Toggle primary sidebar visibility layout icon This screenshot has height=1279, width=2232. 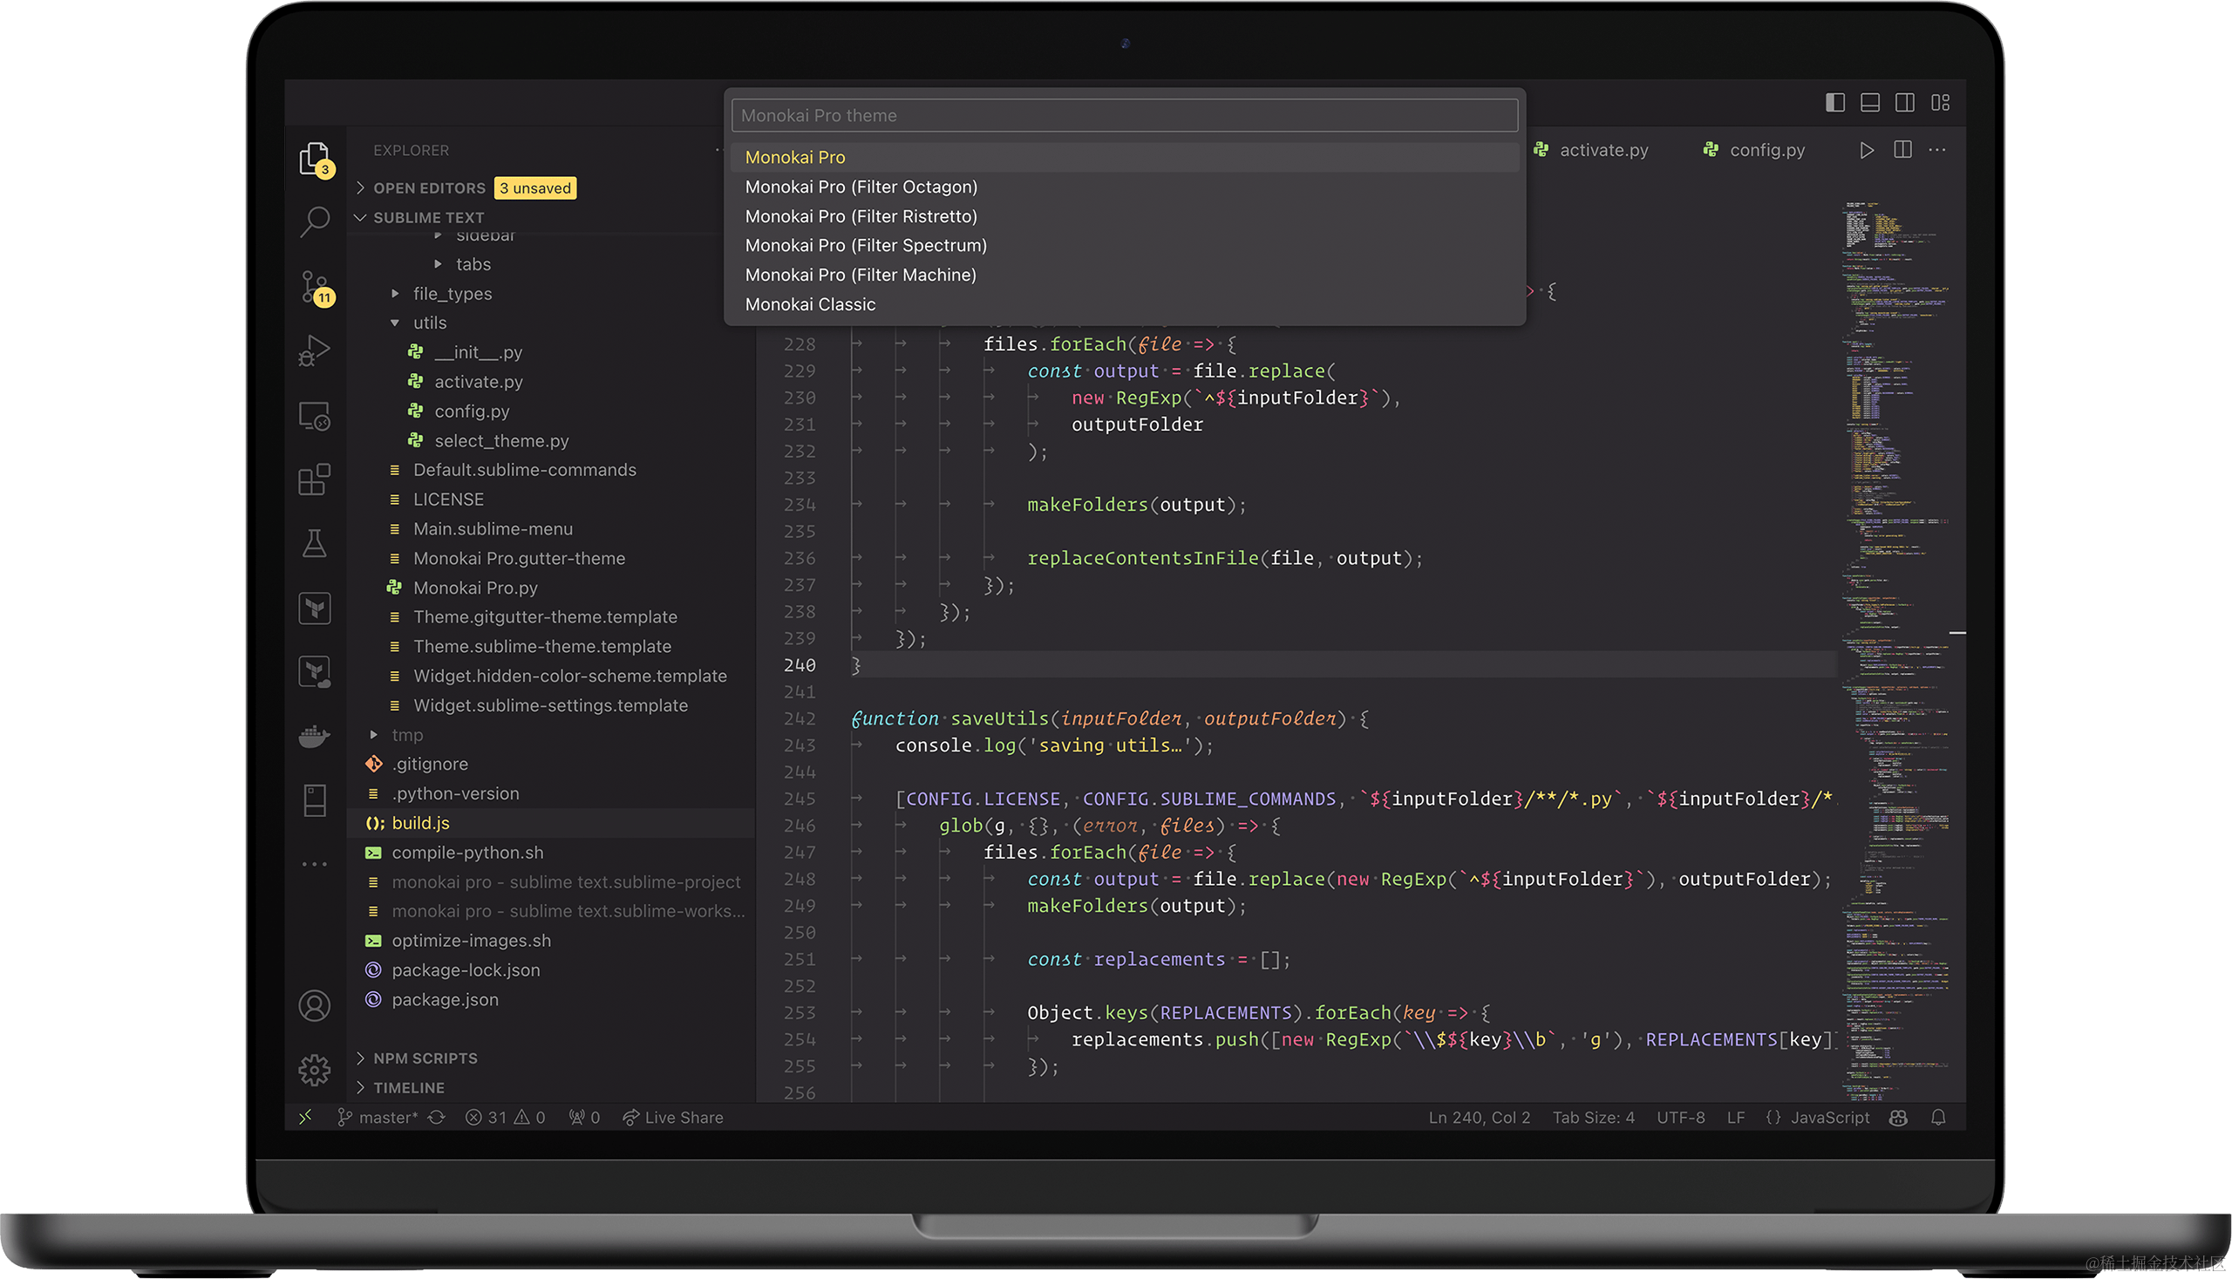point(1834,103)
